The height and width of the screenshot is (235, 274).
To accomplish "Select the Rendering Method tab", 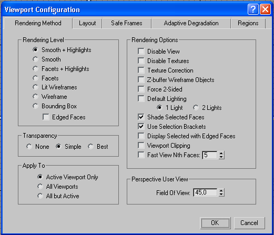I will click(38, 23).
